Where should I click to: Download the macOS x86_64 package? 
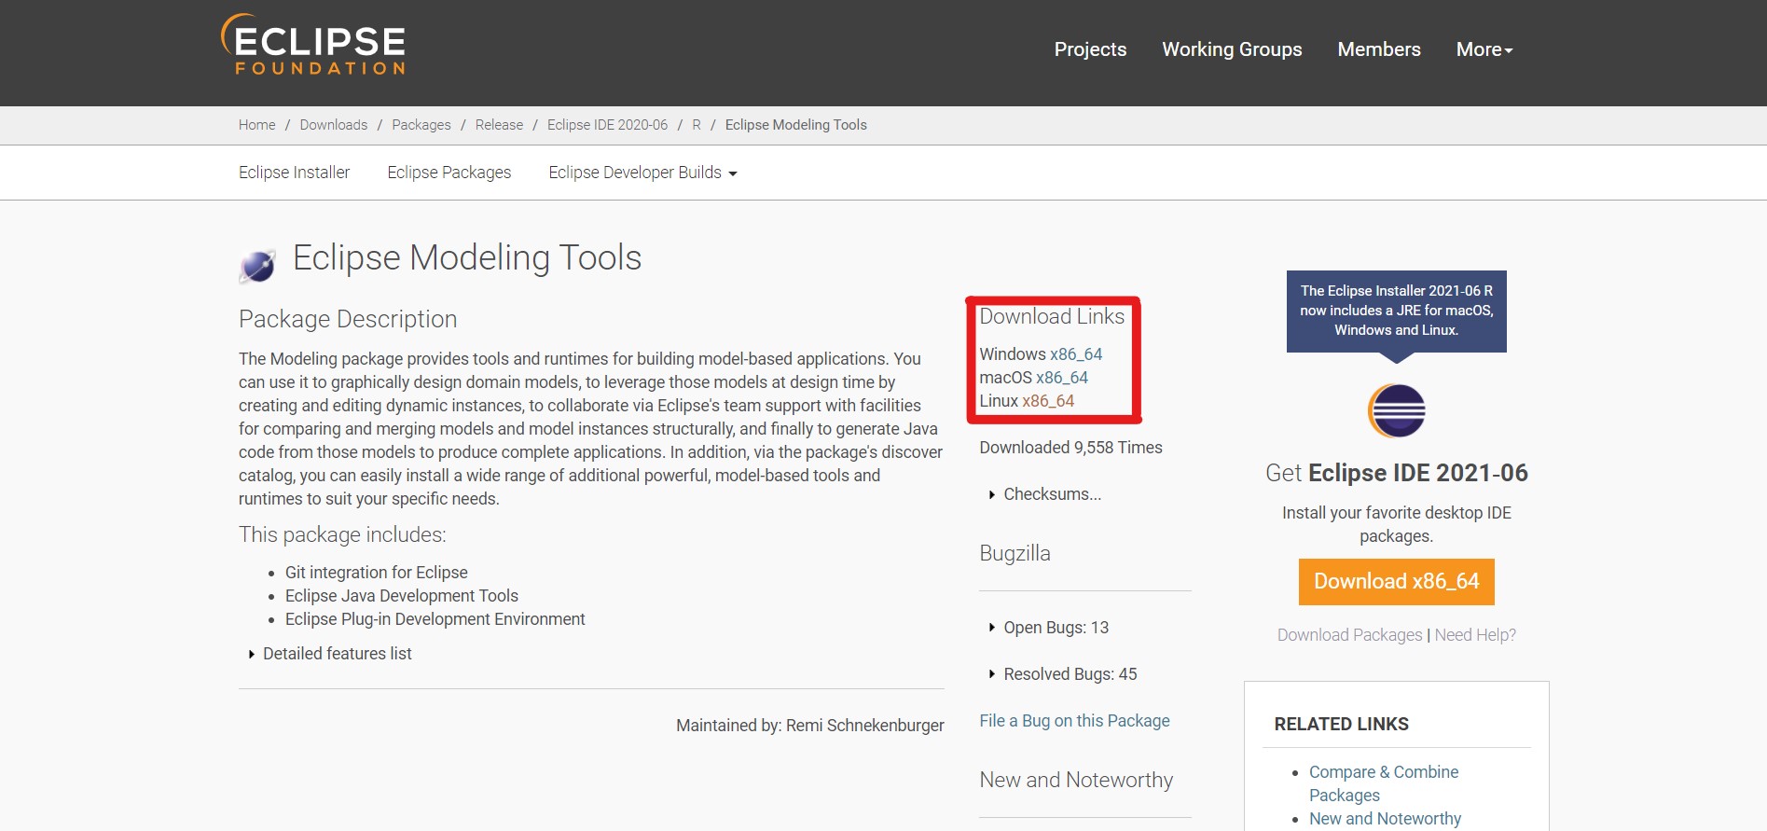click(x=1062, y=378)
